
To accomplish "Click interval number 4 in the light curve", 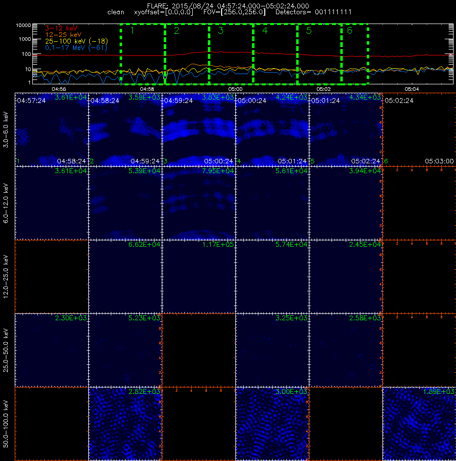I will coord(265,30).
